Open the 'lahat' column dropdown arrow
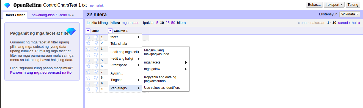The height and width of the screenshot is (108, 363). pyautogui.click(x=88, y=31)
